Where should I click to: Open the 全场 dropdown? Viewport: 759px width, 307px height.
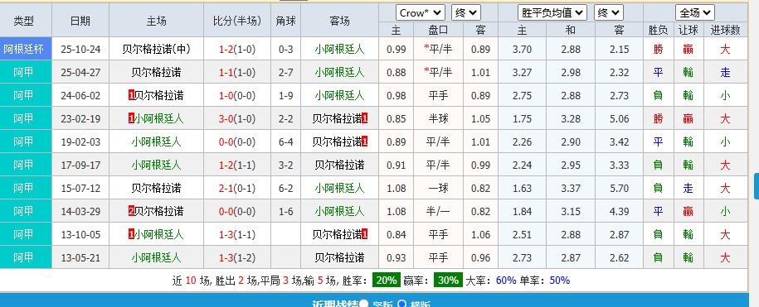tap(695, 12)
